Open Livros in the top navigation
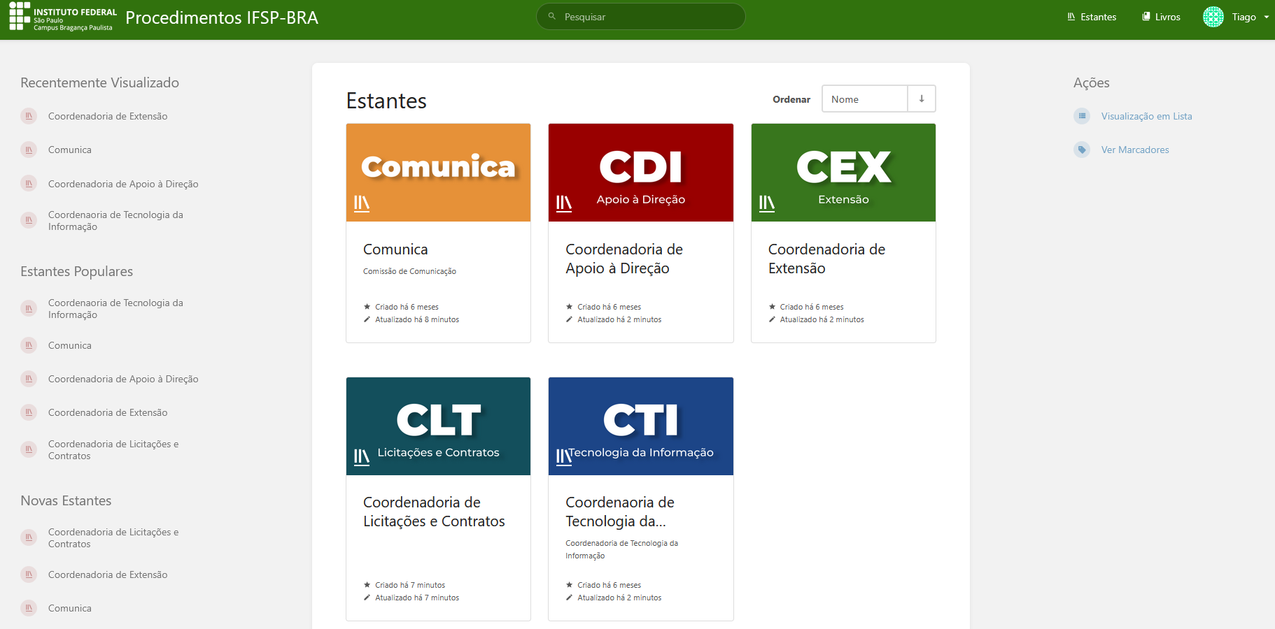The height and width of the screenshot is (629, 1275). tap(1161, 17)
